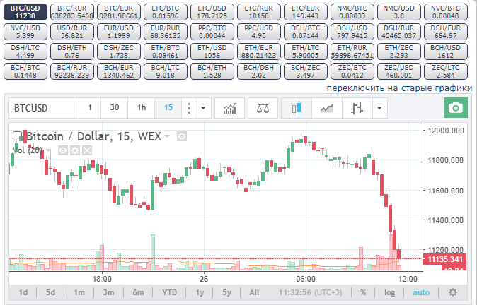This screenshot has width=477, height=305.
Task: Select the 30 minute interval
Action: tap(115, 108)
